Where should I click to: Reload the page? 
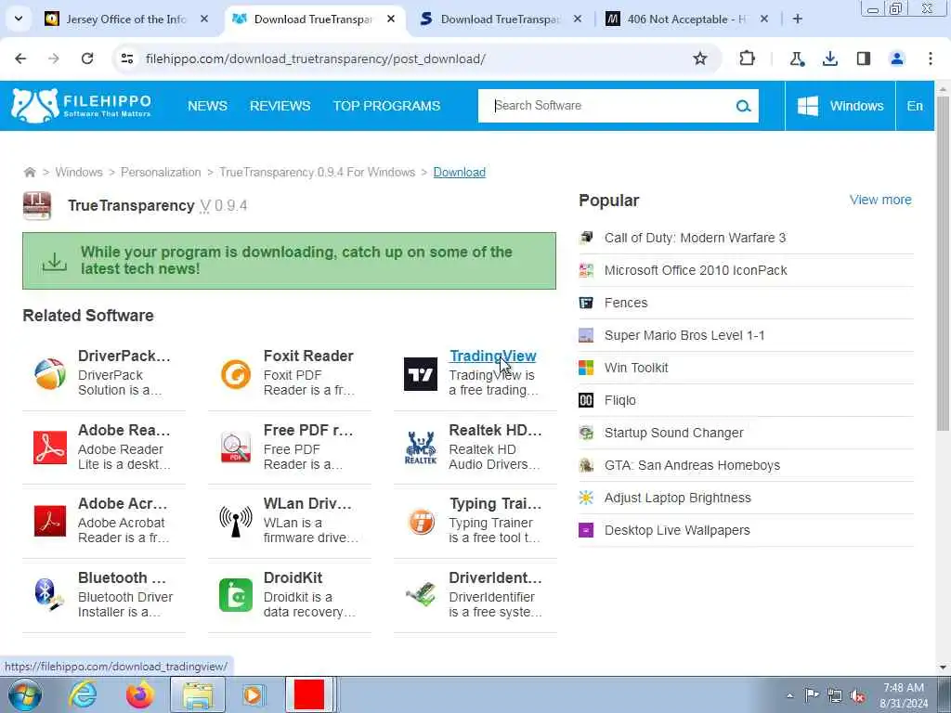pos(87,58)
